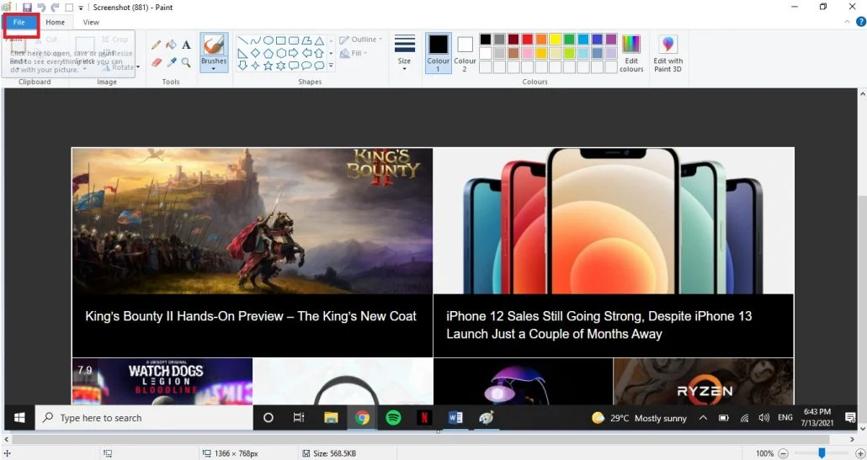Select Colour 2 background box
The width and height of the screenshot is (867, 460).
coord(465,53)
